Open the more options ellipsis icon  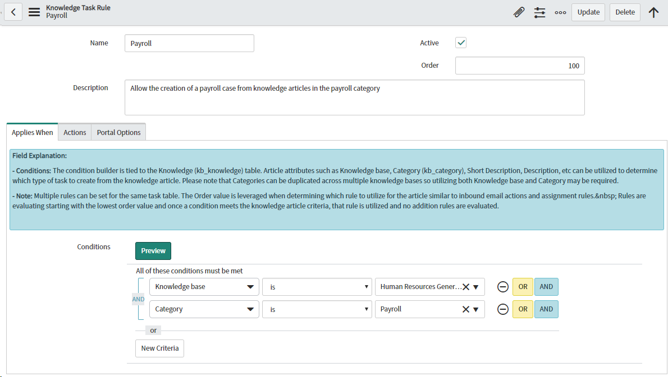(561, 12)
